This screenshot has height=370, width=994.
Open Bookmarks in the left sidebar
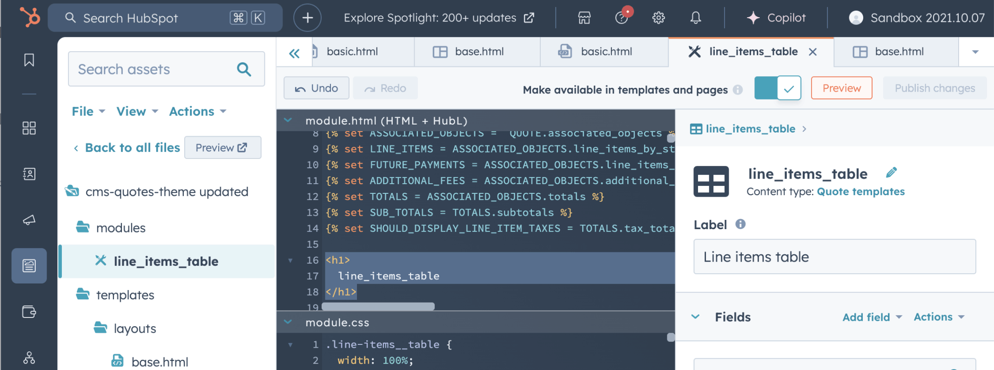coord(29,60)
